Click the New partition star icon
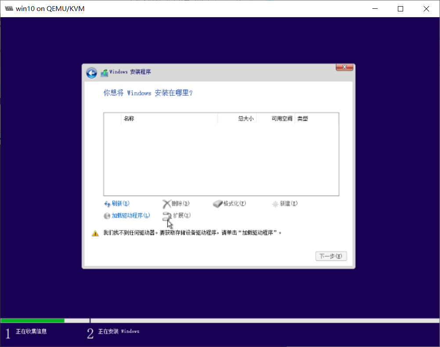Viewport: 440px width, 347px height. 275,204
